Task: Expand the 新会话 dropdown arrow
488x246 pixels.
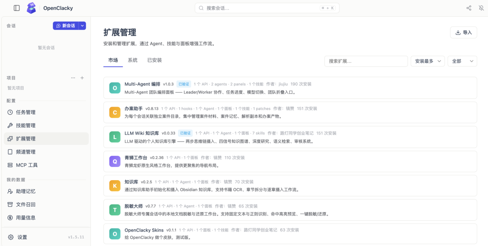Action: click(82, 26)
